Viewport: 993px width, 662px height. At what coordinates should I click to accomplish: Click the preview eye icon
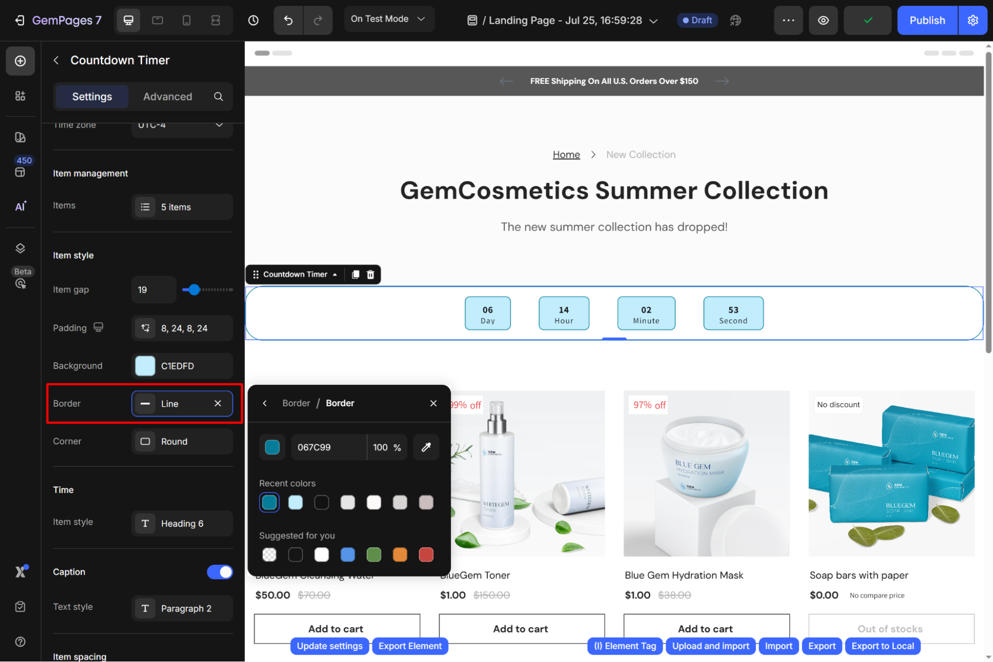pos(823,20)
